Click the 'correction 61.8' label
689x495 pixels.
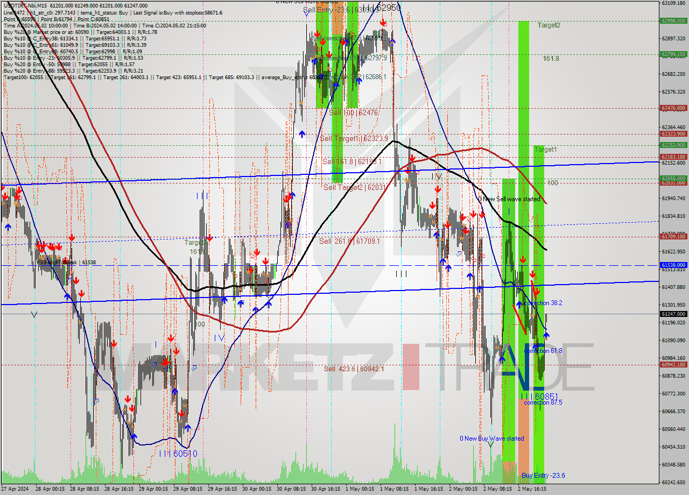point(543,351)
